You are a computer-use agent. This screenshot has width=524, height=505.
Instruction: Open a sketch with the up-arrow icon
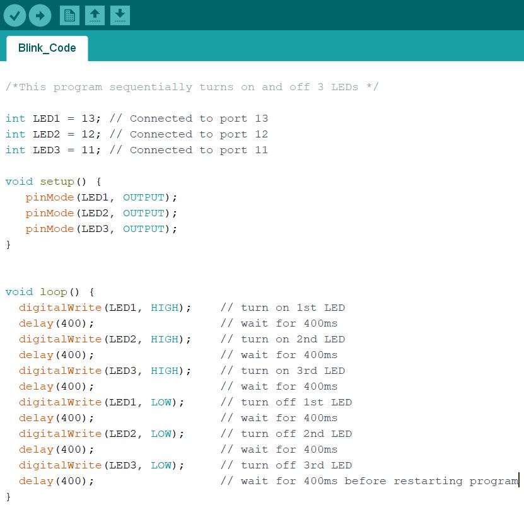(x=95, y=15)
